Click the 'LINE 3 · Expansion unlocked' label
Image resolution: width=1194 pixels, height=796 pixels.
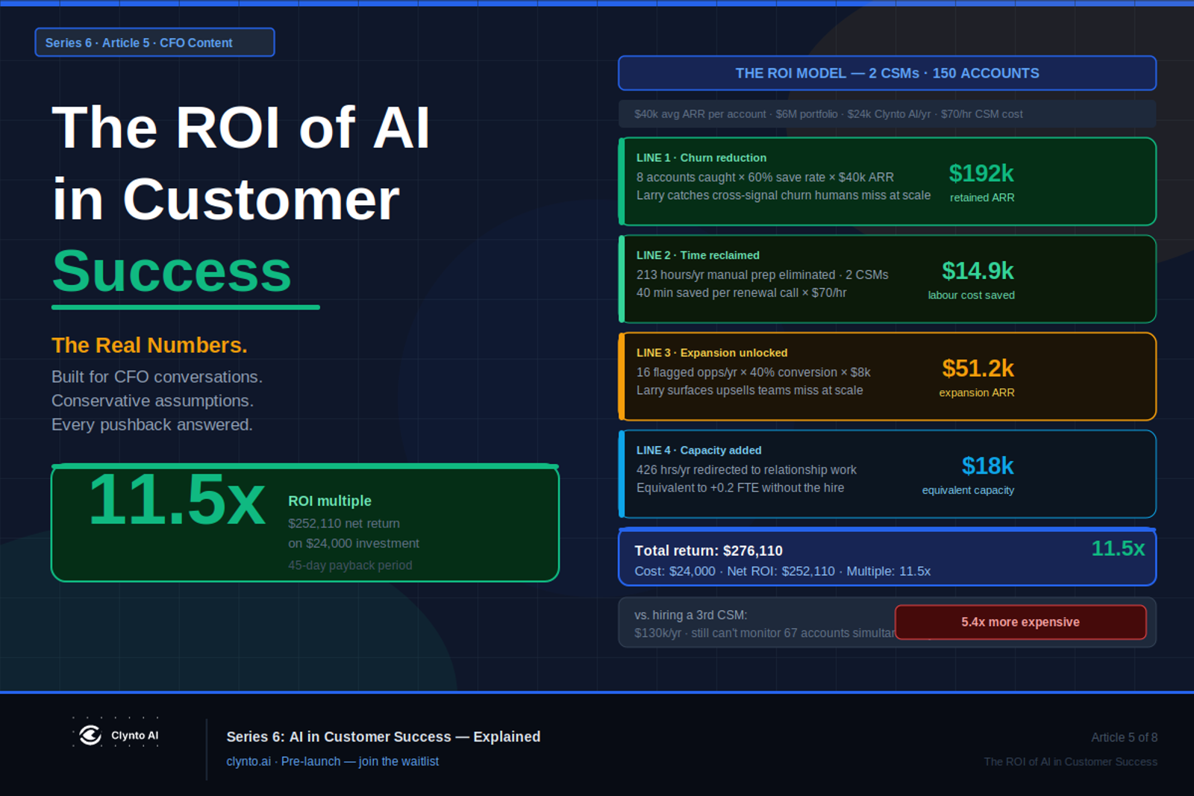tap(712, 353)
